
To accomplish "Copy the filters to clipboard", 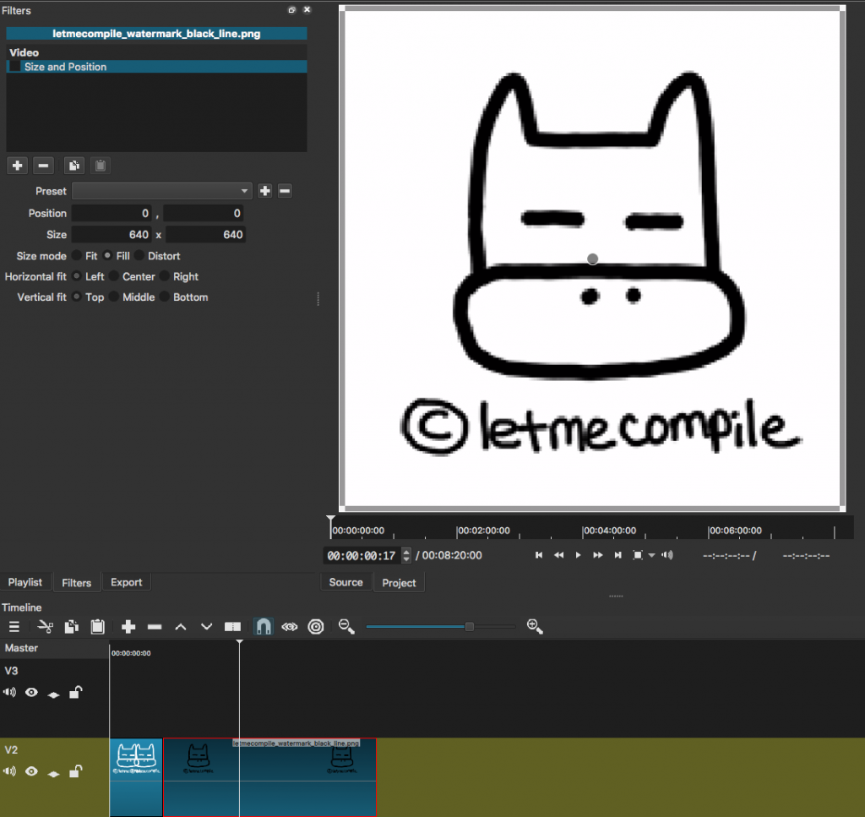I will [x=74, y=166].
